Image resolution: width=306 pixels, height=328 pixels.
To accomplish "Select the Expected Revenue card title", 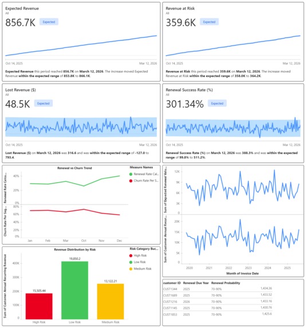I will 22,9.
